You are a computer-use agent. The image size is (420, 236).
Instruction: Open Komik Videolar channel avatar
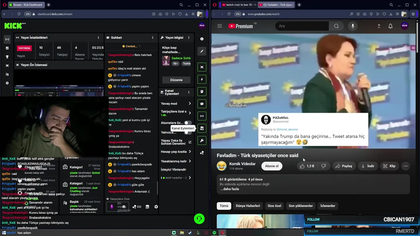[221, 166]
